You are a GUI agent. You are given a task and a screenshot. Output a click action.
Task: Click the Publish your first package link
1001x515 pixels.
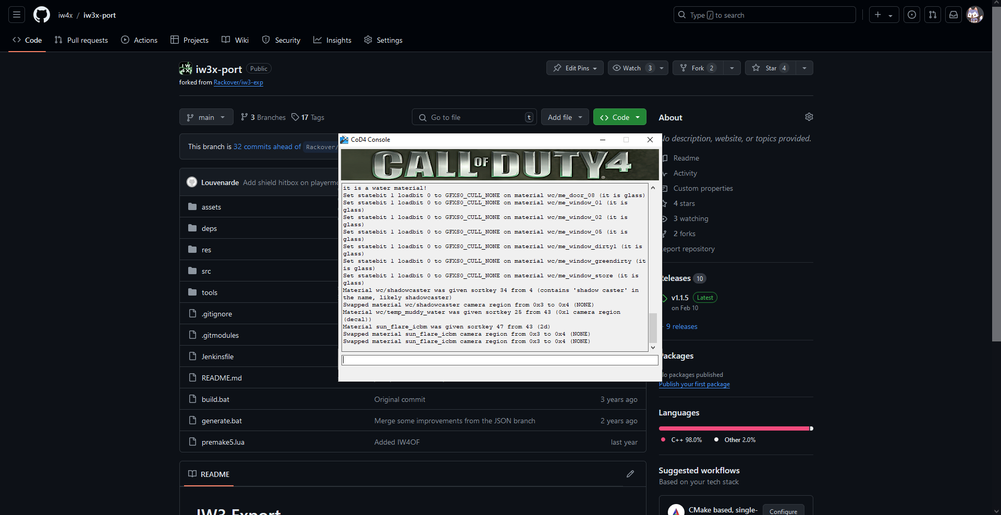click(x=694, y=384)
